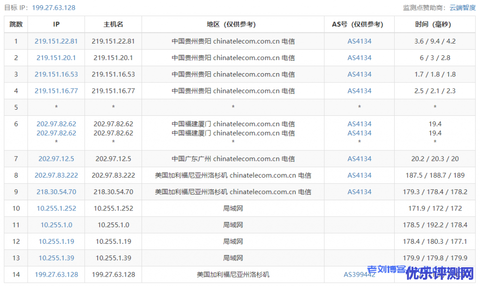
Task: Click the AS4134 link in hop 1 row
Action: [359, 41]
